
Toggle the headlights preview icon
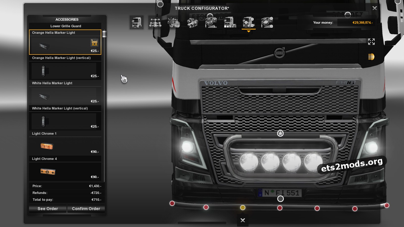tap(371, 57)
